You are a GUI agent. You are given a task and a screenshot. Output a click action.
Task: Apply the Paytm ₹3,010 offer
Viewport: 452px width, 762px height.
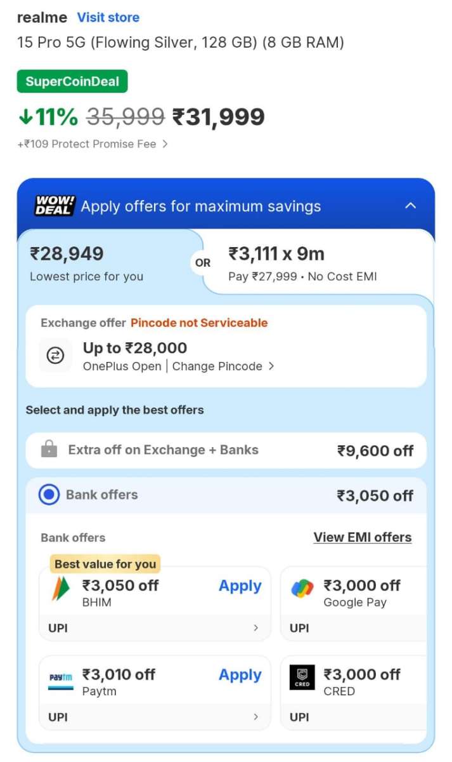click(240, 675)
